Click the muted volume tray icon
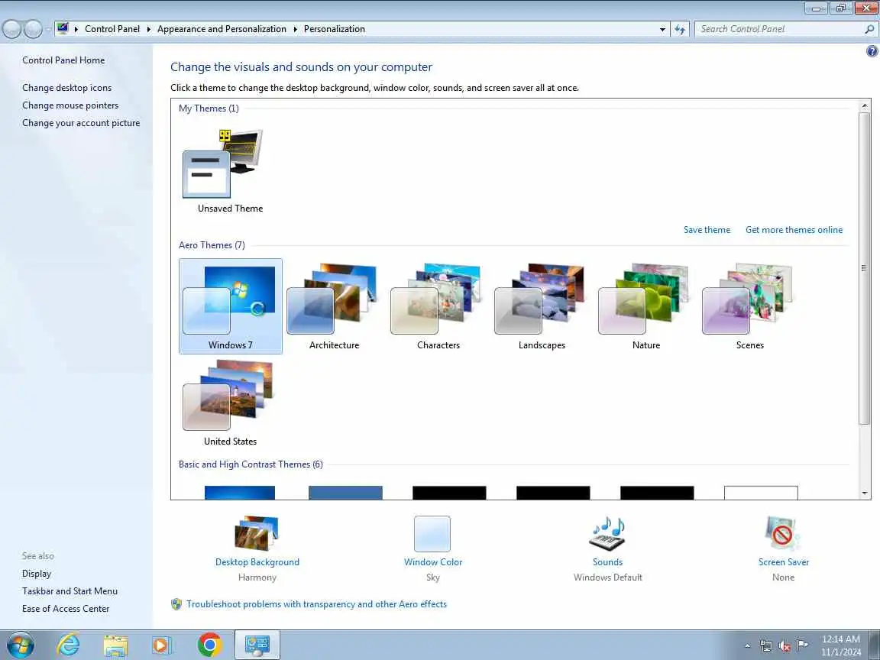 (784, 646)
